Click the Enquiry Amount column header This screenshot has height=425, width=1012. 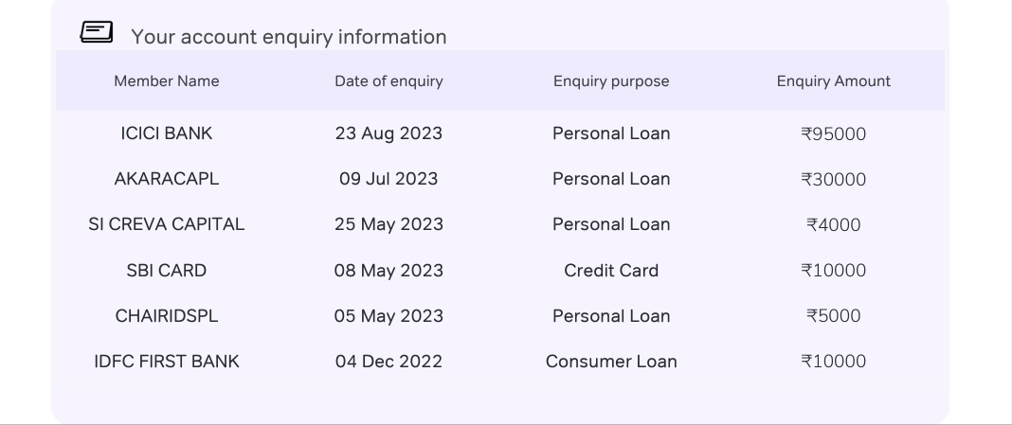pos(833,81)
